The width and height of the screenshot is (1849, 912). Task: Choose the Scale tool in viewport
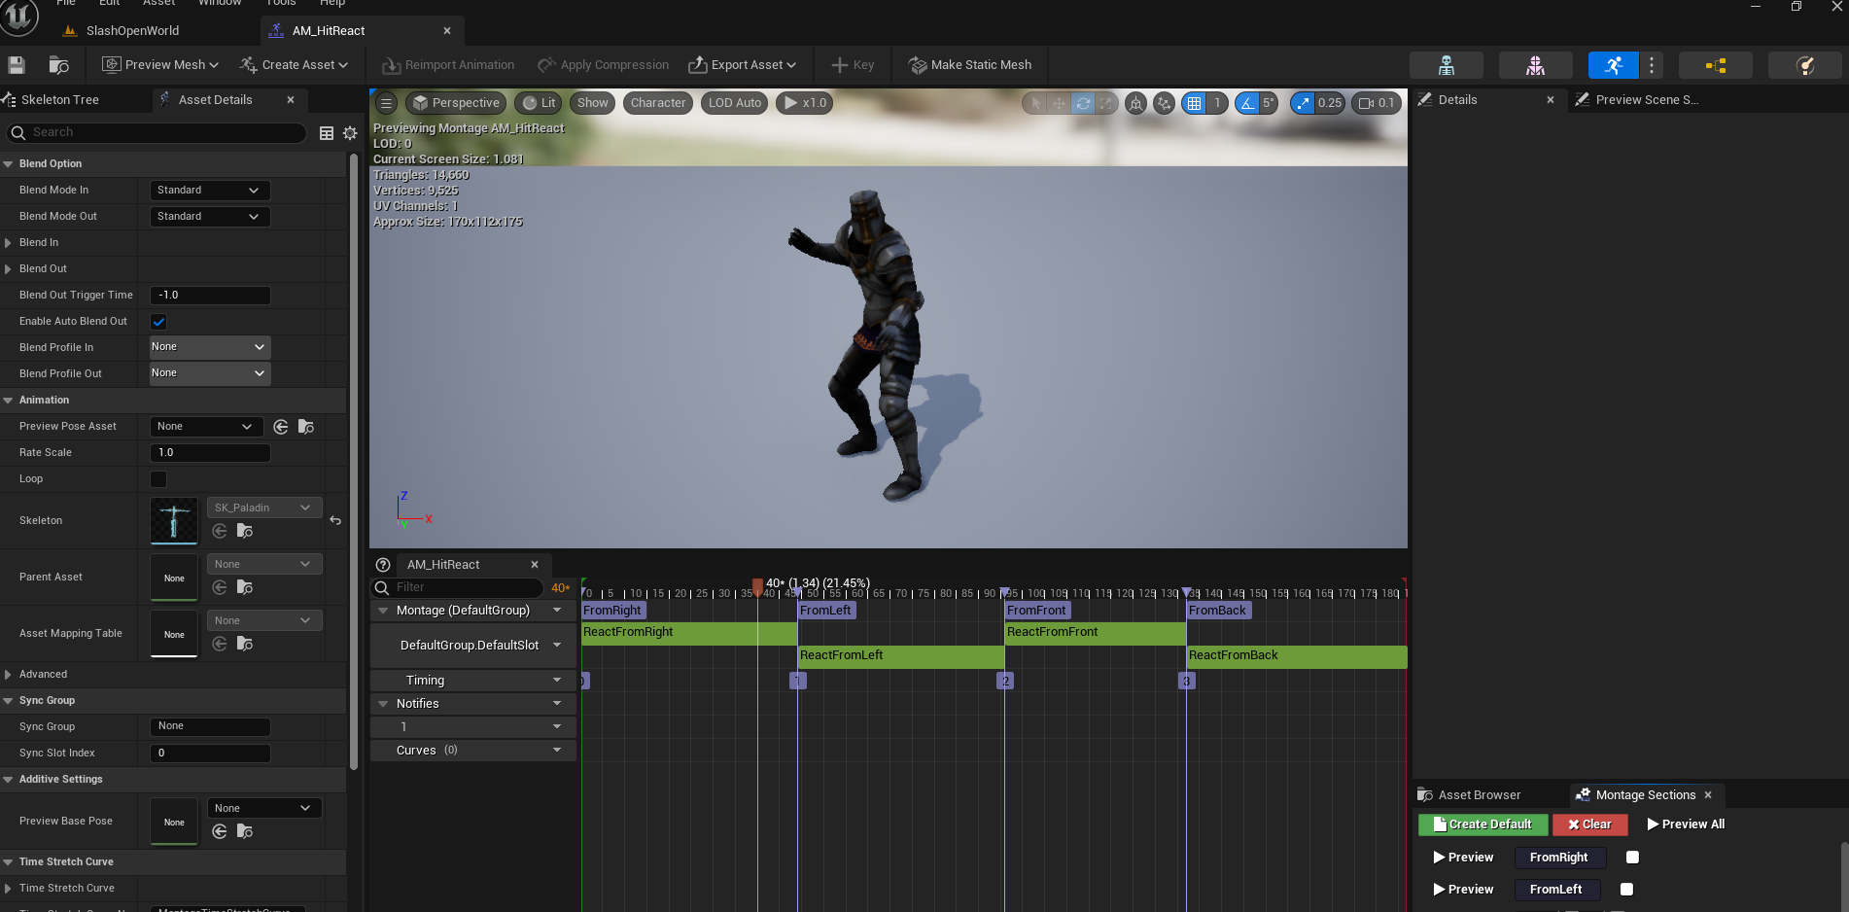click(x=1105, y=103)
